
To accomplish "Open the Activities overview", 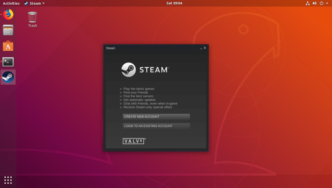I will pos(11,4).
